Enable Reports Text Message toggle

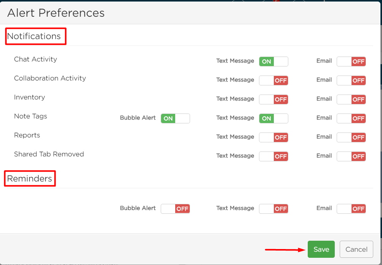tap(273, 137)
